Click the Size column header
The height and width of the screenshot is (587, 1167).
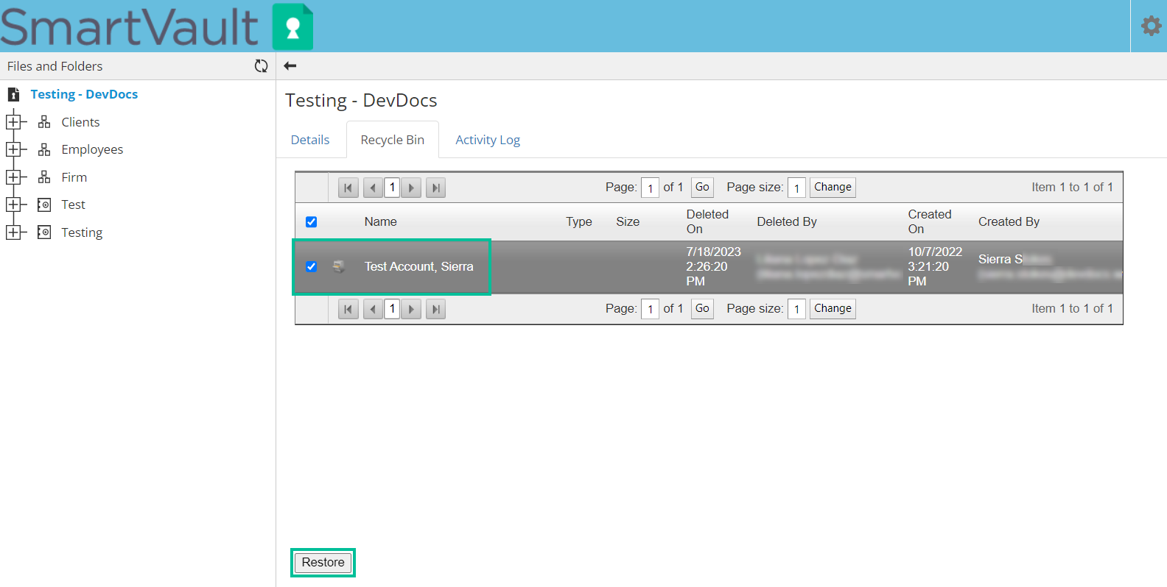point(628,222)
